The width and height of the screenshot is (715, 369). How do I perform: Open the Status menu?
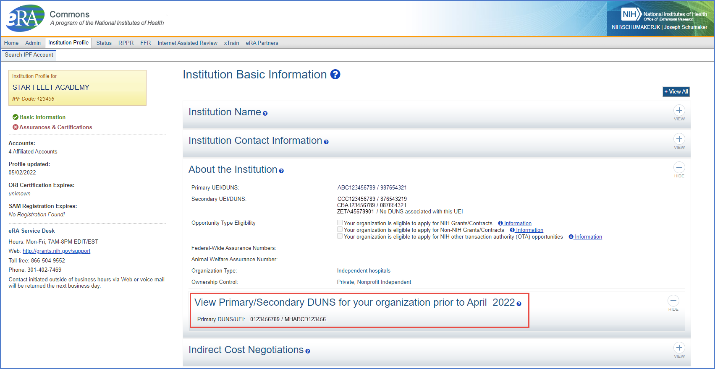point(104,43)
